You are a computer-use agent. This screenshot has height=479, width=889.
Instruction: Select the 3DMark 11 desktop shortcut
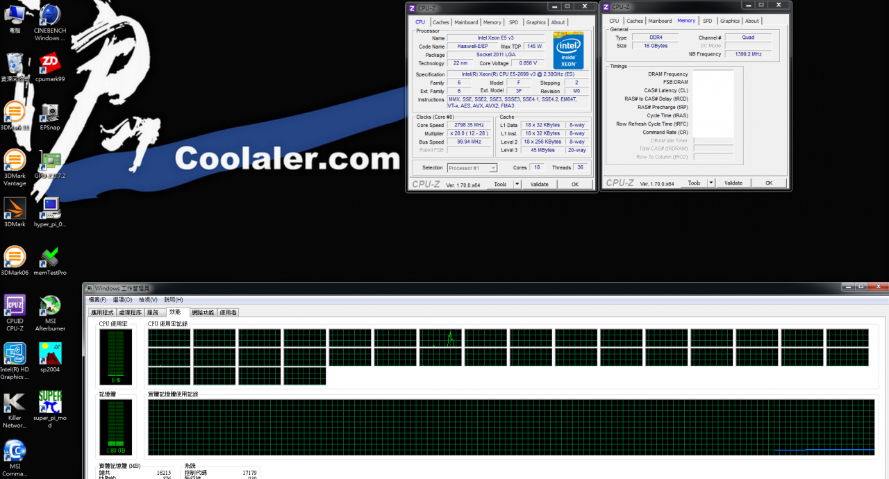pyautogui.click(x=15, y=116)
